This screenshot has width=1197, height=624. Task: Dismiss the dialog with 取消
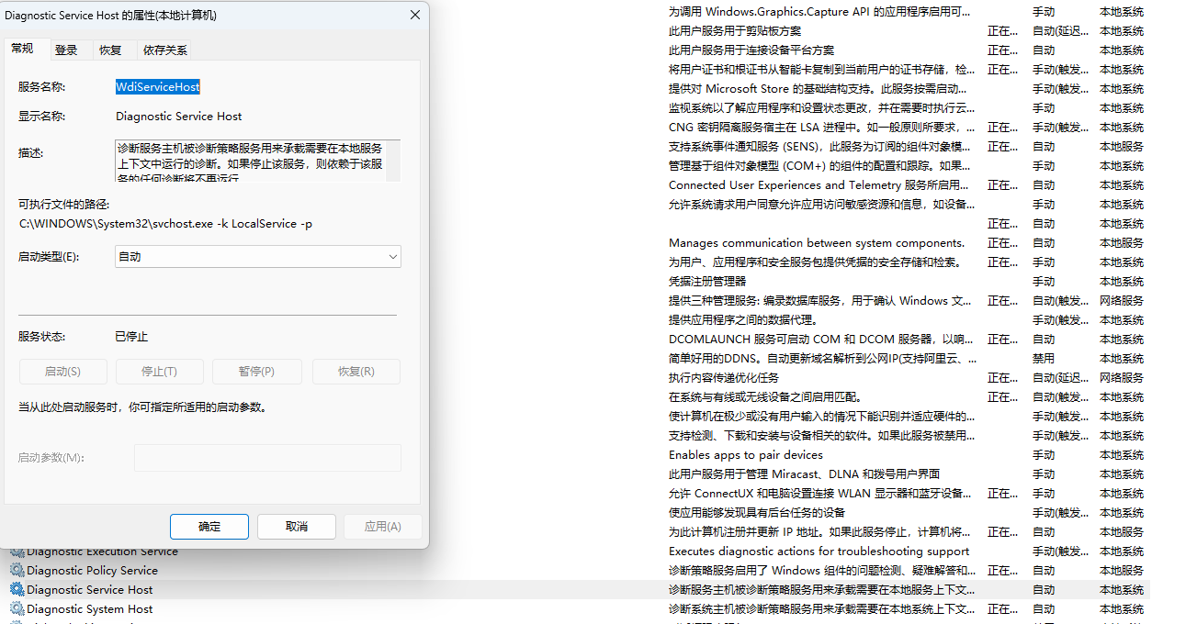(x=297, y=527)
